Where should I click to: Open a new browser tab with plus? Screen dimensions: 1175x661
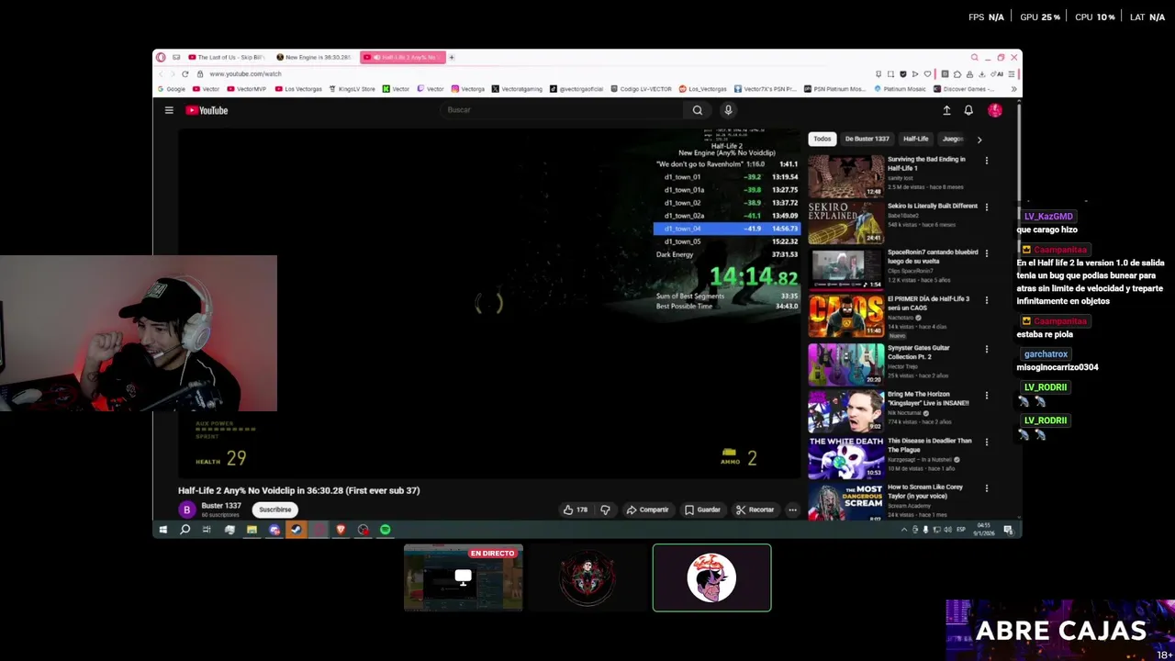point(452,57)
